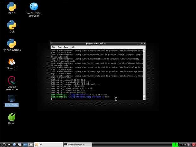Open the screen lock monitor tray icon
Screen dimensions: 196x147
189,144
